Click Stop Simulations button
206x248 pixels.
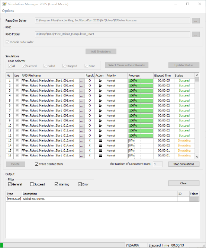[184, 164]
